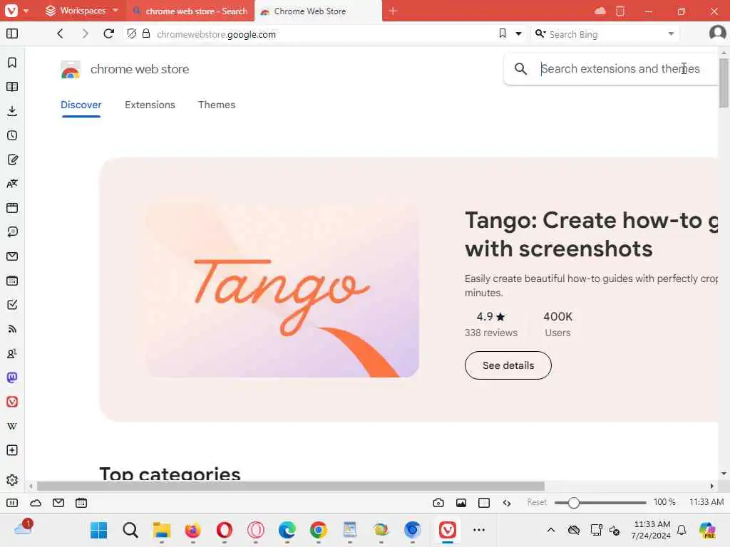
Task: Open the Contacts panel
Action: [x=12, y=353]
